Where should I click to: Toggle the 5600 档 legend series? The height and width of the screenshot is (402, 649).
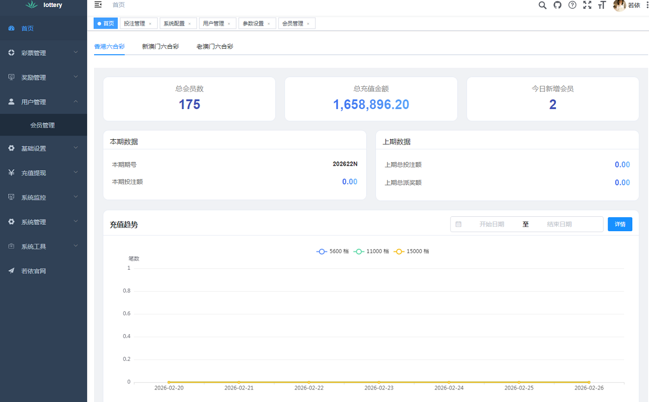click(332, 251)
